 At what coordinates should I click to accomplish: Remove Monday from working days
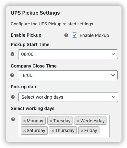click(x=24, y=121)
